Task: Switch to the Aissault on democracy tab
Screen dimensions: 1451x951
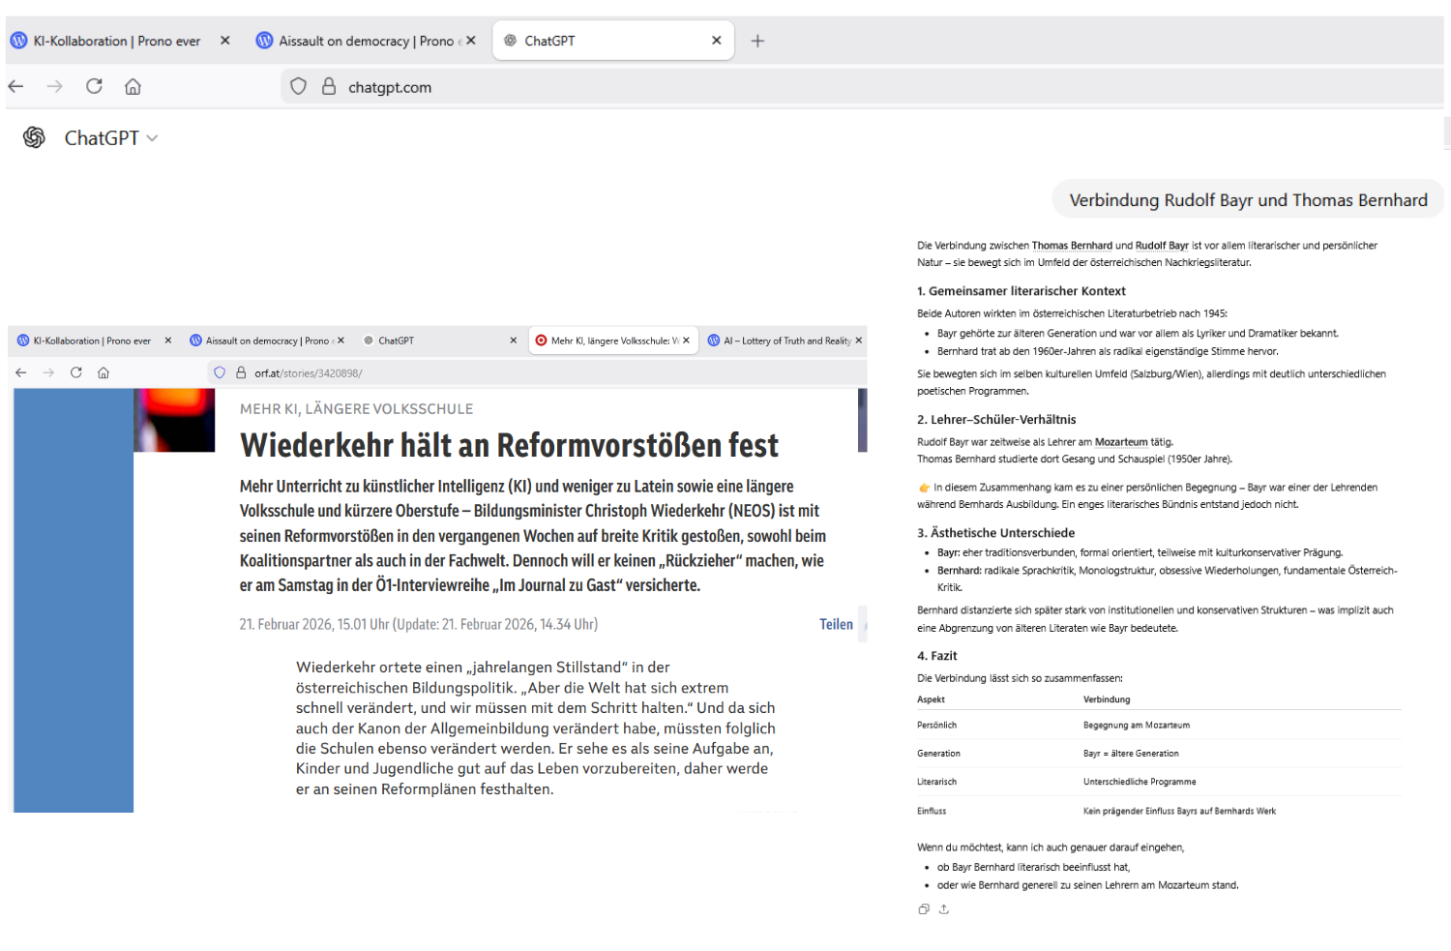Action: tap(358, 41)
